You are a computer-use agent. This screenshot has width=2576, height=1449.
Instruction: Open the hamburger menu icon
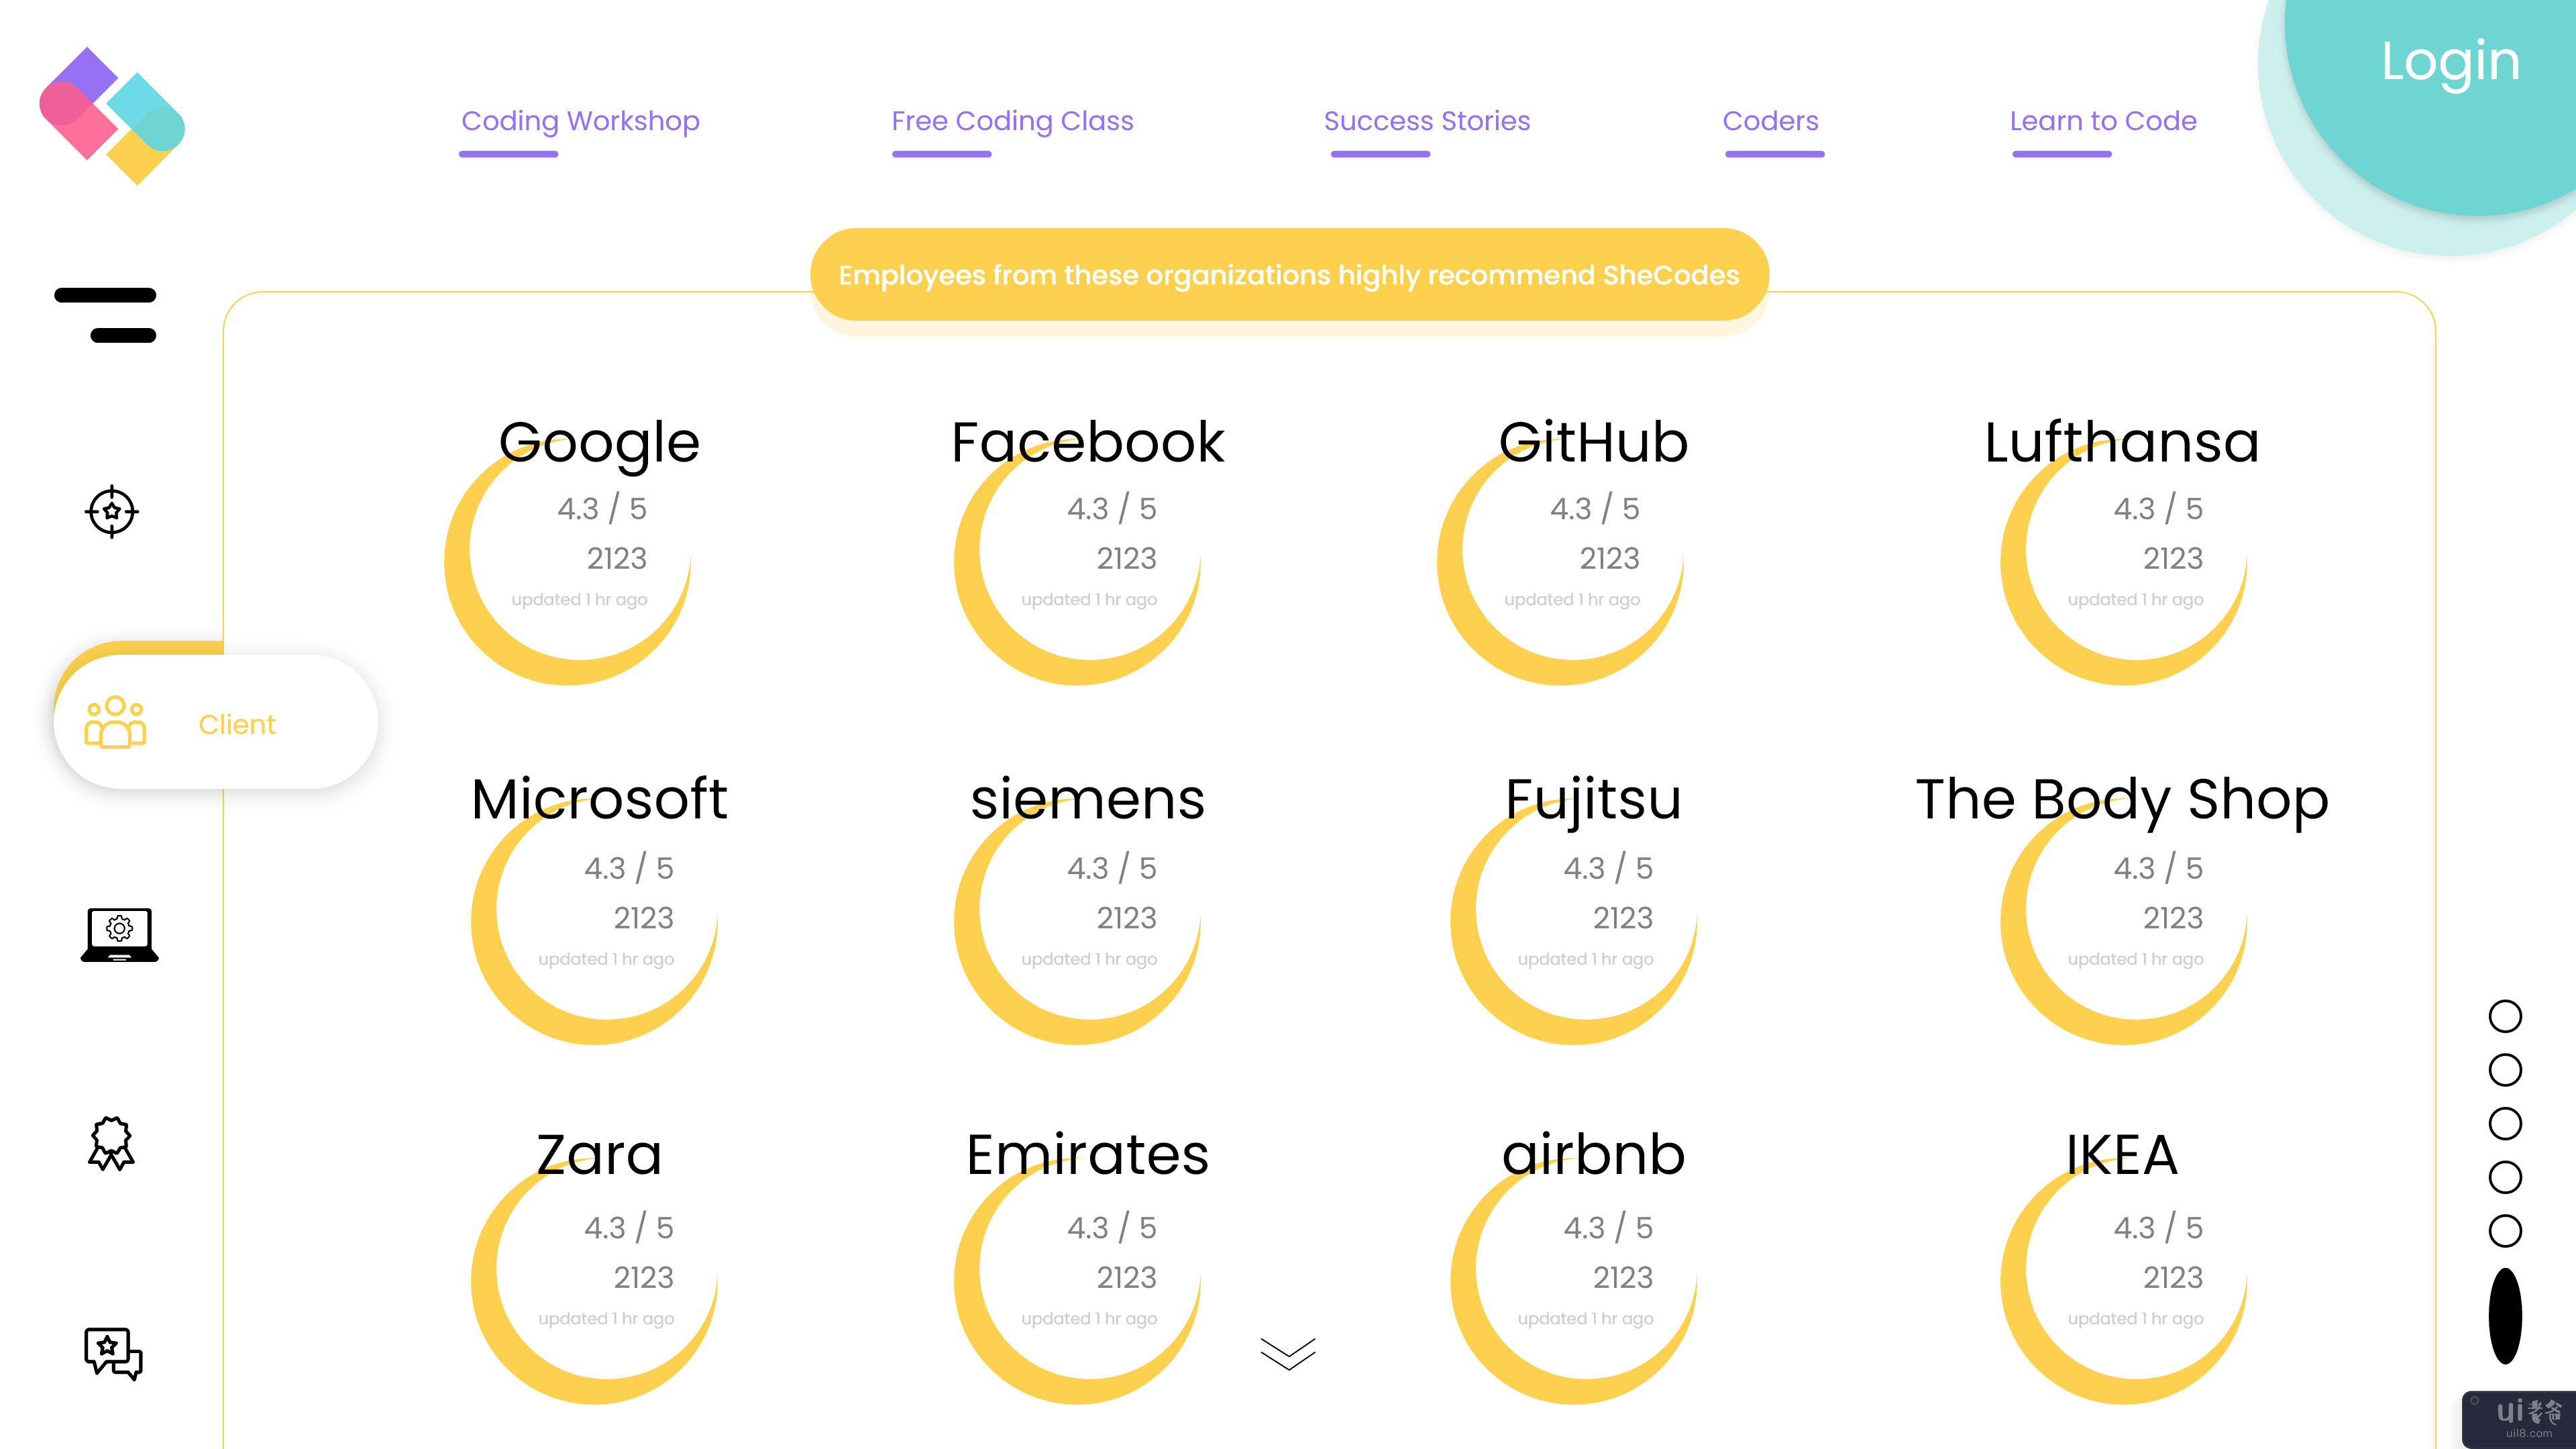[106, 315]
